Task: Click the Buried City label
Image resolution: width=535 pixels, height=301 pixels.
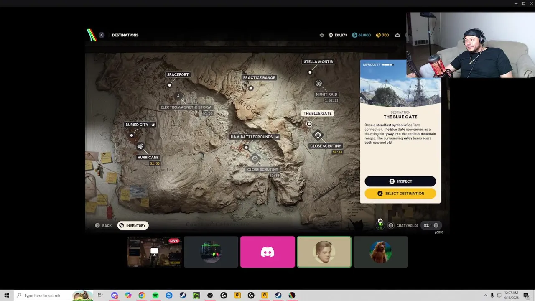Action: pos(140,125)
